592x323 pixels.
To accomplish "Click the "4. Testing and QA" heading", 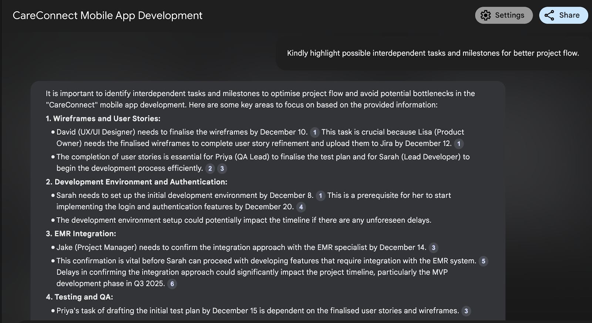I will click(79, 297).
